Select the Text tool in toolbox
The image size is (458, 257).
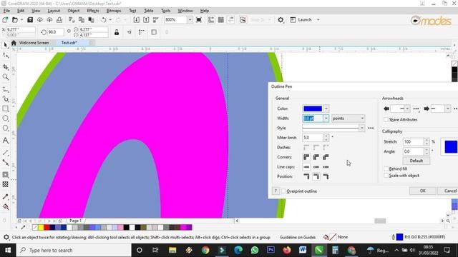(5, 141)
